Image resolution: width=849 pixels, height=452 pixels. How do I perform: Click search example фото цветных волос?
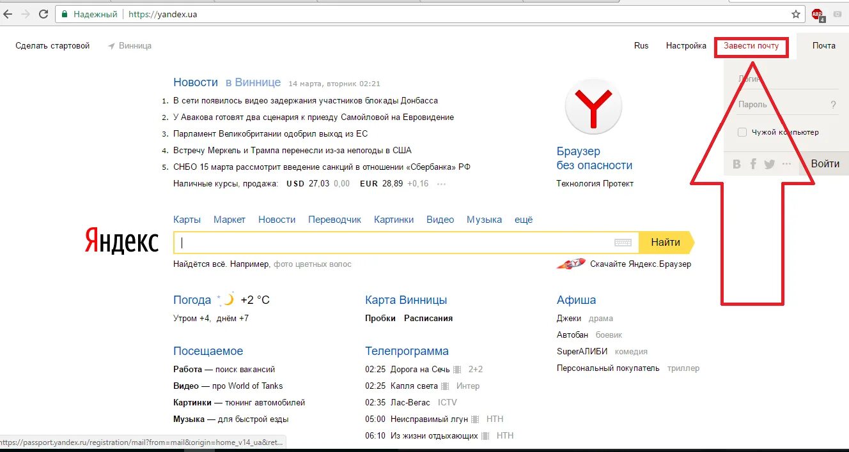313,264
